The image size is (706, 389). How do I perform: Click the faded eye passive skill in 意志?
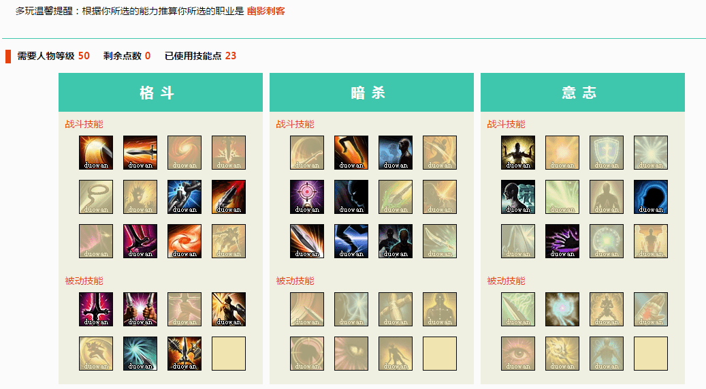(x=518, y=354)
